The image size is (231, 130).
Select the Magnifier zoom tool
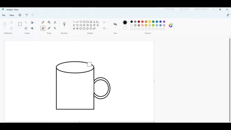(x=55, y=28)
